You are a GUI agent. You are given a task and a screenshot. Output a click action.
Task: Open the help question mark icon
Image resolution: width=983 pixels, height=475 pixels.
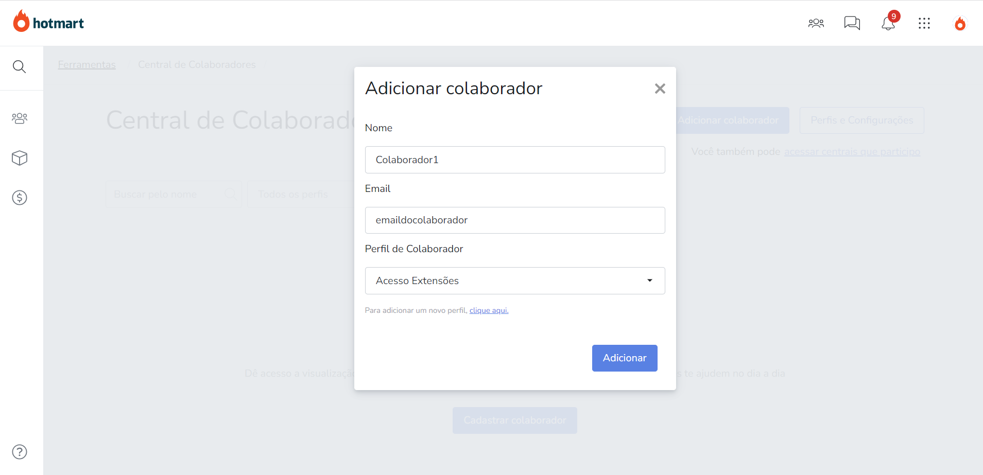pyautogui.click(x=20, y=452)
